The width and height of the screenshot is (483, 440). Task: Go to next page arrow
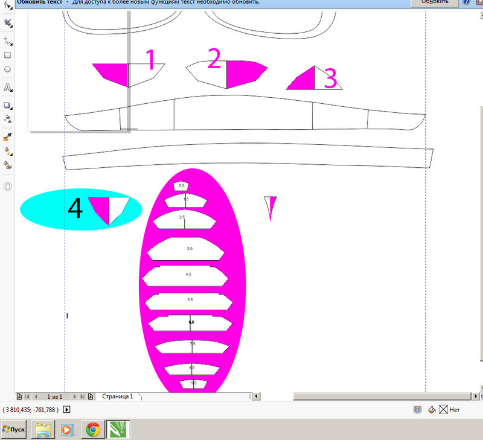(74, 397)
